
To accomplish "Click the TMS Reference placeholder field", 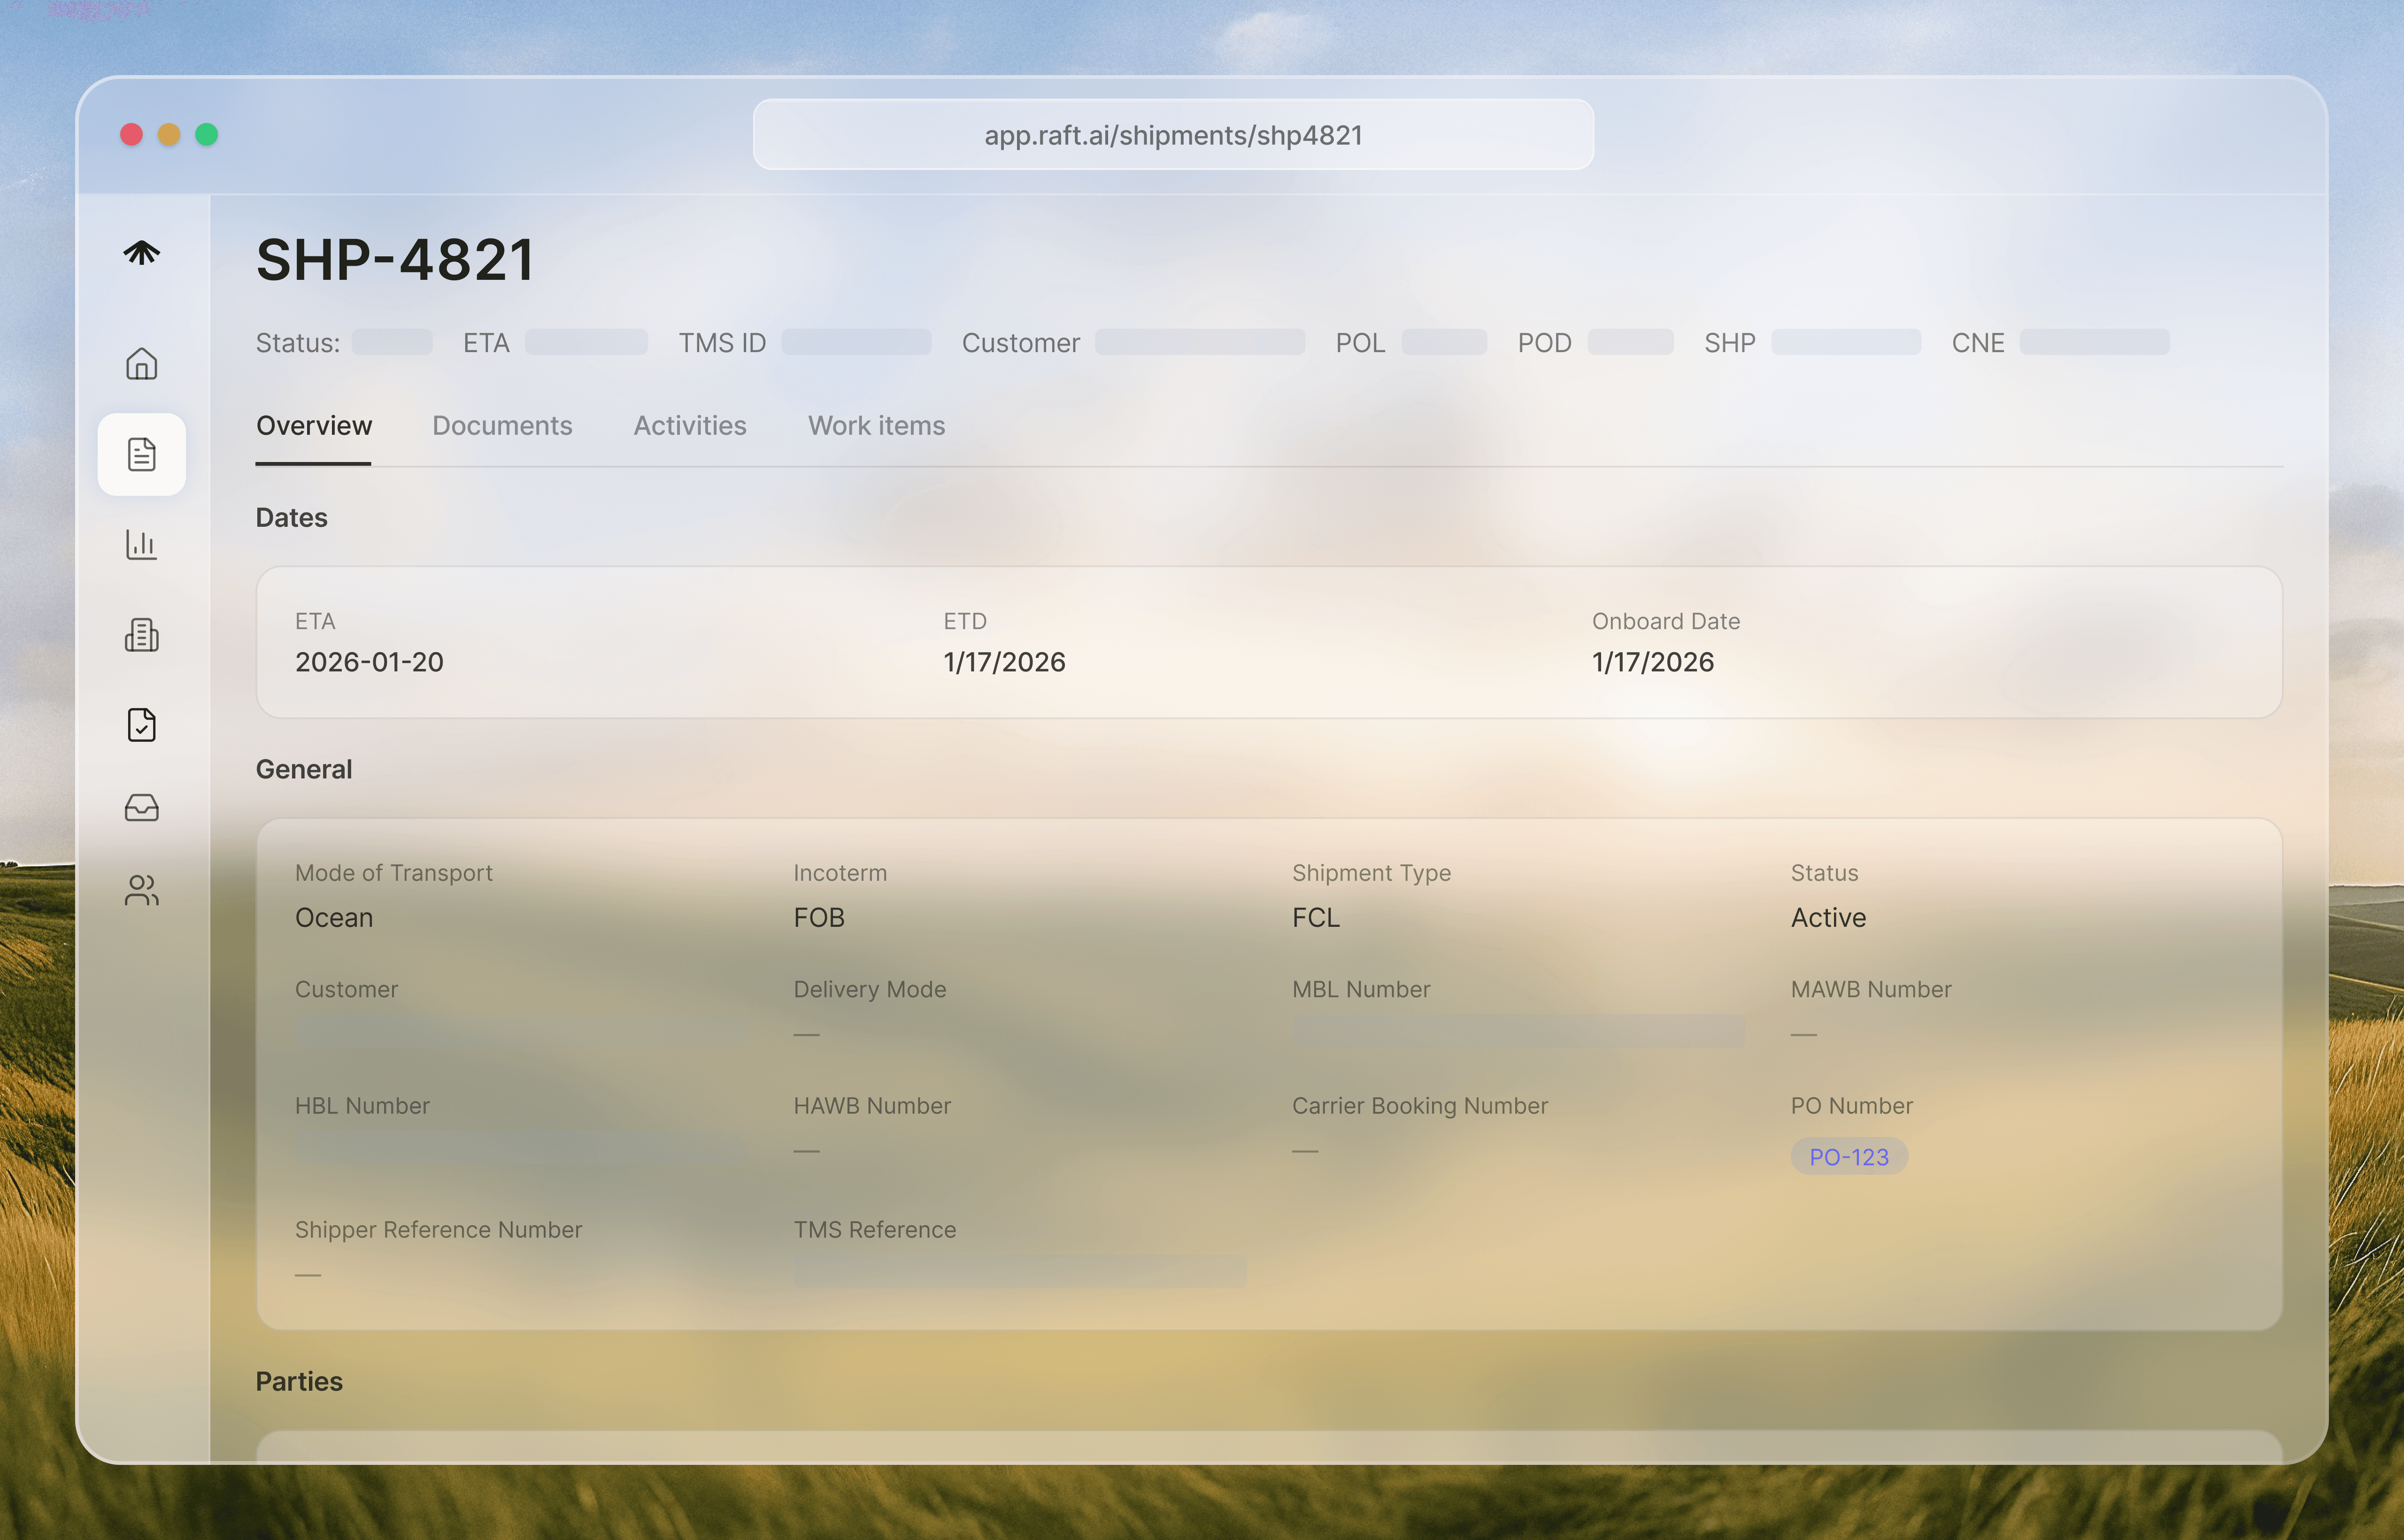I will click(x=1020, y=1272).
